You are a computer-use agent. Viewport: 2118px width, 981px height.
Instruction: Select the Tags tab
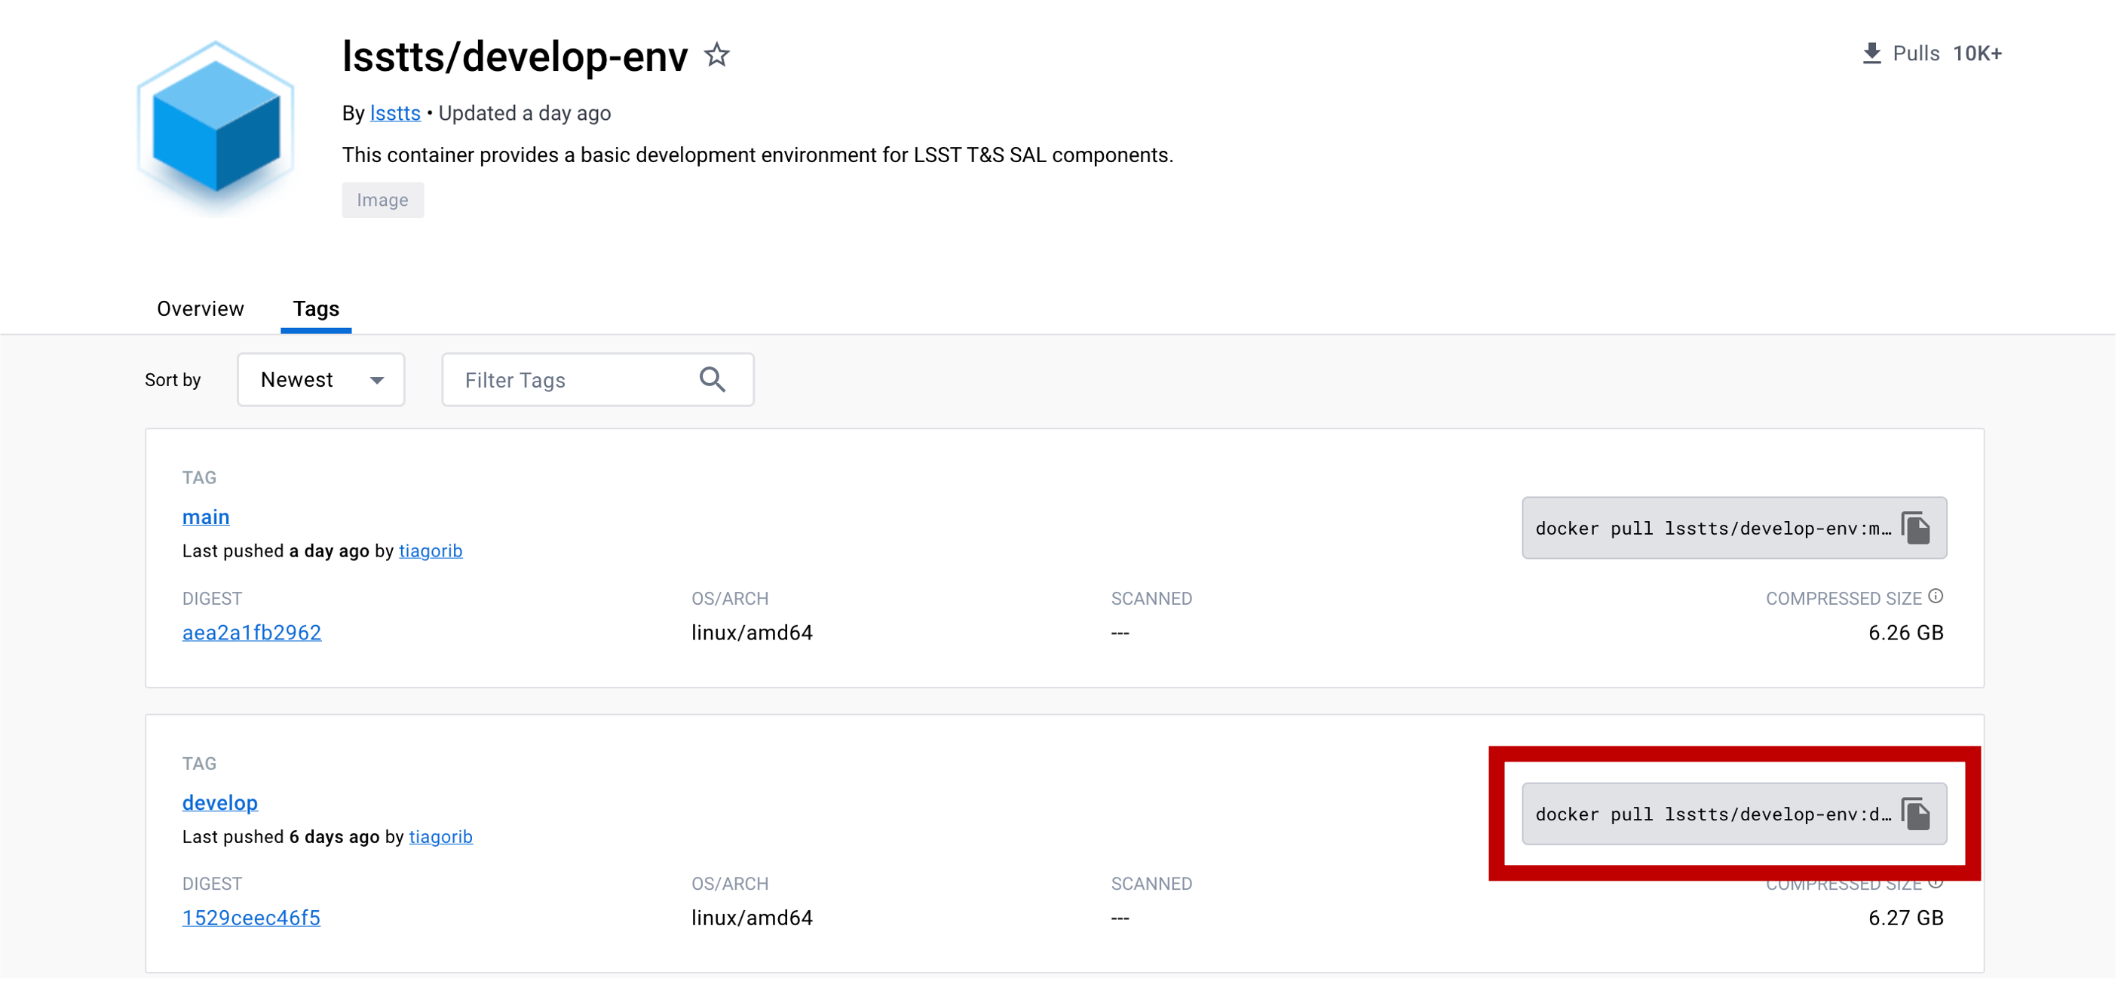tap(316, 308)
